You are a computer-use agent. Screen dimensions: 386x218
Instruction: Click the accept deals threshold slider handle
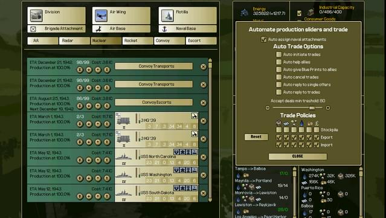point(312,107)
